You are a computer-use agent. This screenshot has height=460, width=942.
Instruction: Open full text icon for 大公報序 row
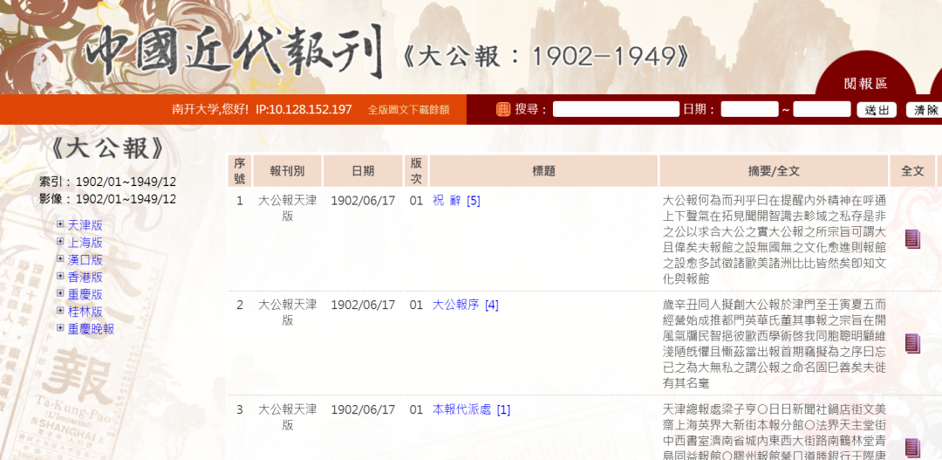click(912, 343)
